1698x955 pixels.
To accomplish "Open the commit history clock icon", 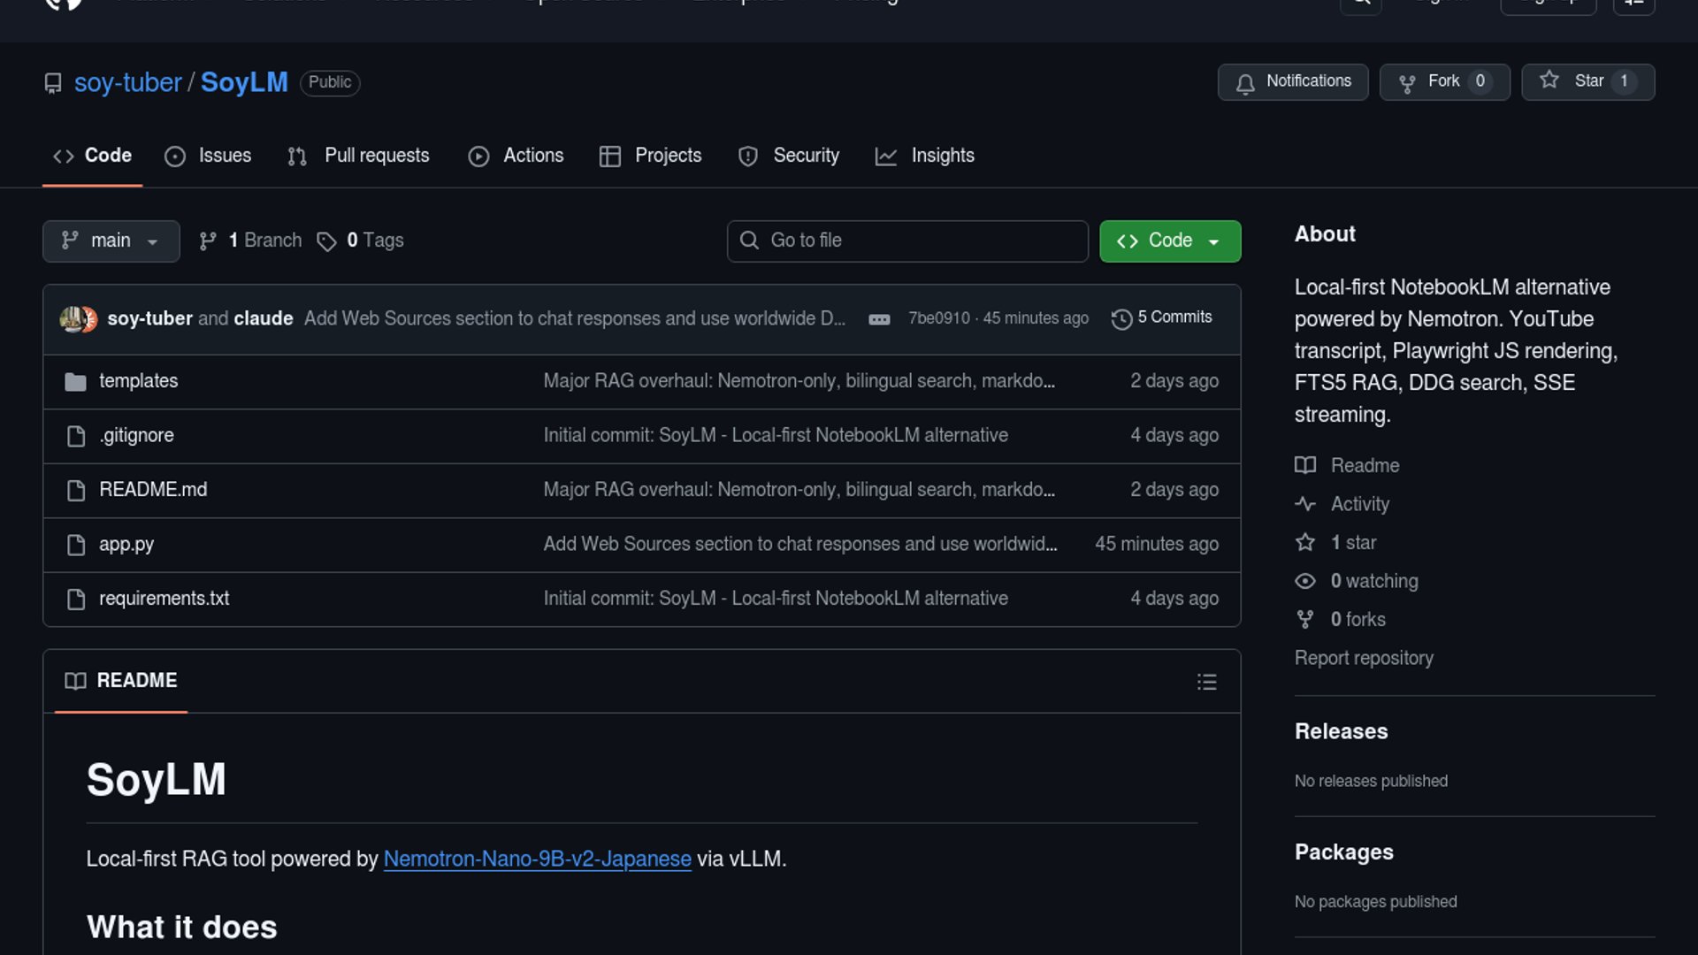I will [x=1121, y=318].
